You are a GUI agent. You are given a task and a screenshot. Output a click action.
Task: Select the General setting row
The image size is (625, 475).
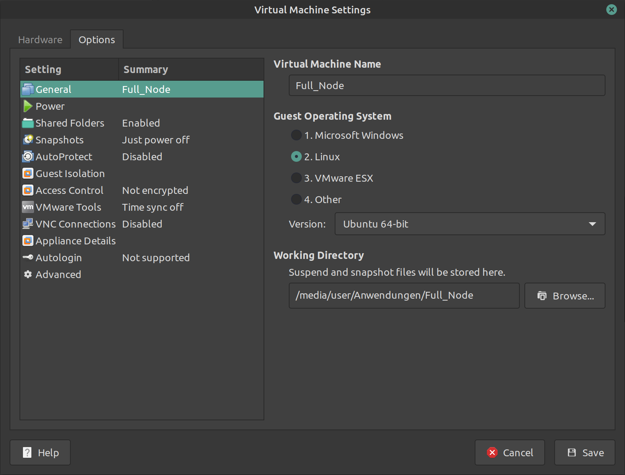pos(142,89)
